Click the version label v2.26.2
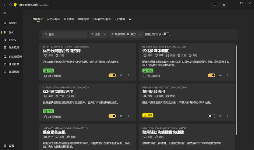The image size is (254, 150). (x=44, y=5)
